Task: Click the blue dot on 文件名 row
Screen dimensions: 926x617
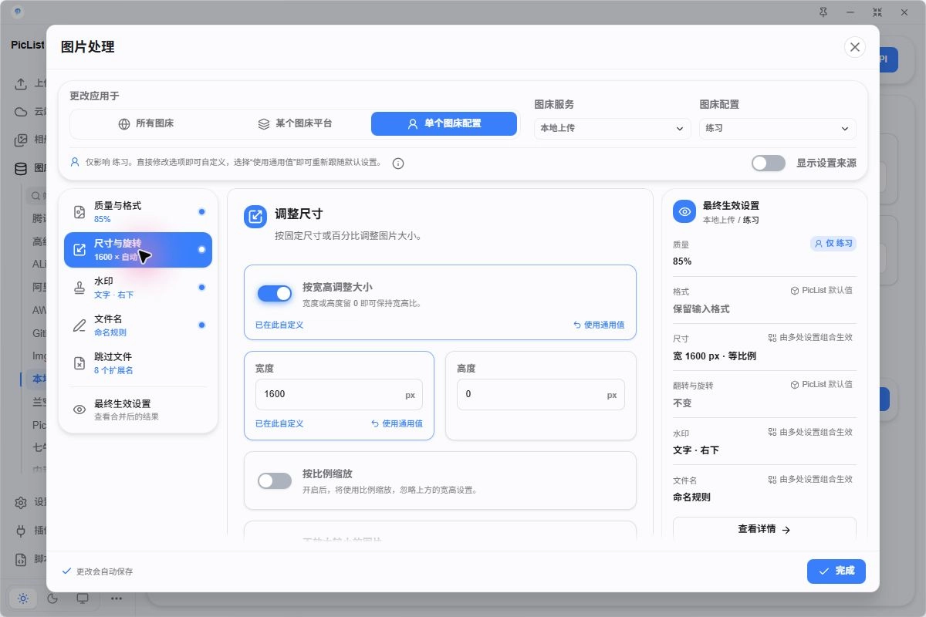Action: 201,325
